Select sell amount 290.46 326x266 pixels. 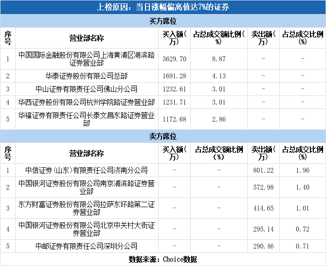click(x=263, y=246)
